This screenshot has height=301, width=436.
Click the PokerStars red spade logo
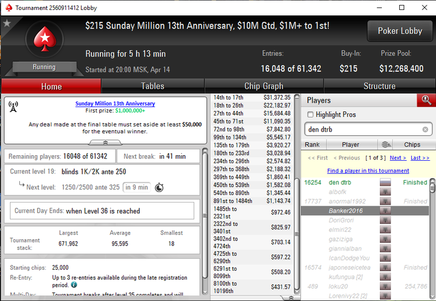pos(45,39)
